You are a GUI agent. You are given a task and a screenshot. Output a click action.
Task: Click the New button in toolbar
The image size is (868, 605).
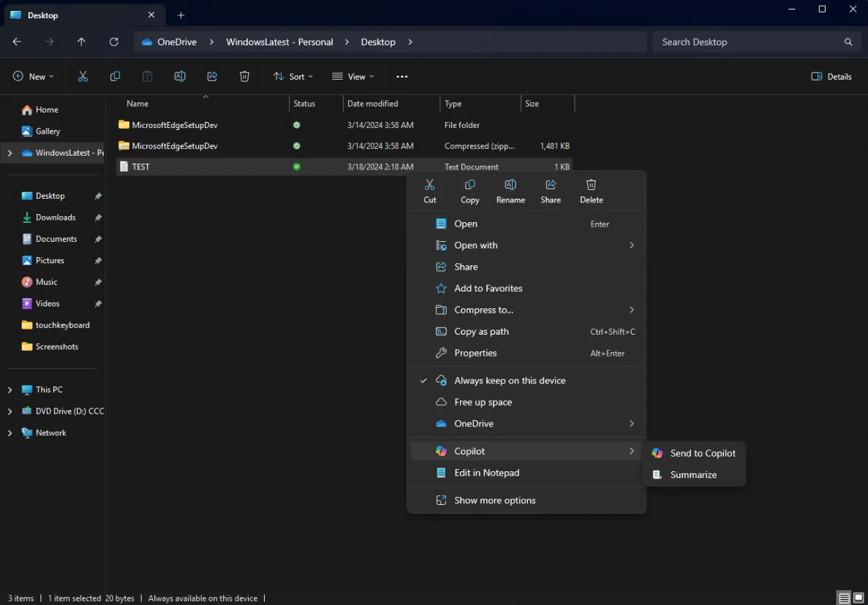(x=33, y=77)
